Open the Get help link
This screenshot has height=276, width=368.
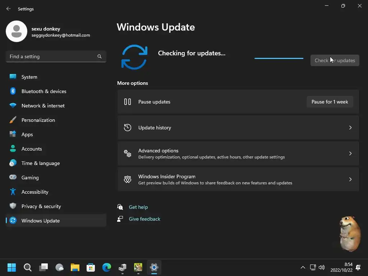coord(138,207)
